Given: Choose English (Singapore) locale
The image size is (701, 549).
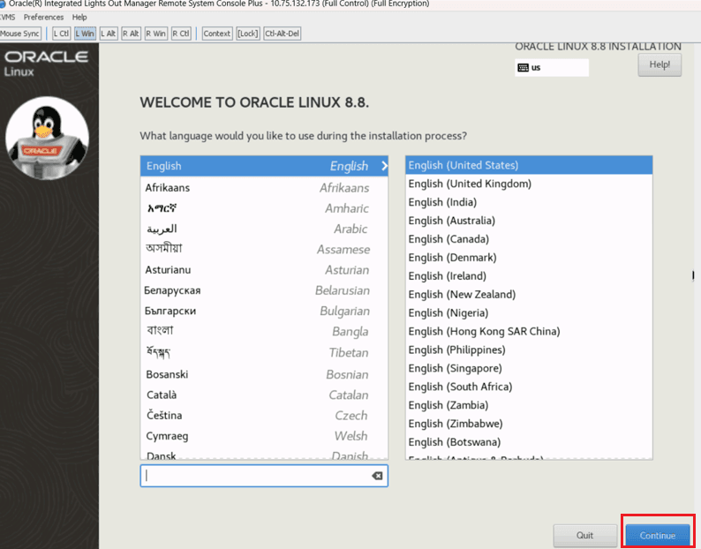Looking at the screenshot, I should click(529, 368).
